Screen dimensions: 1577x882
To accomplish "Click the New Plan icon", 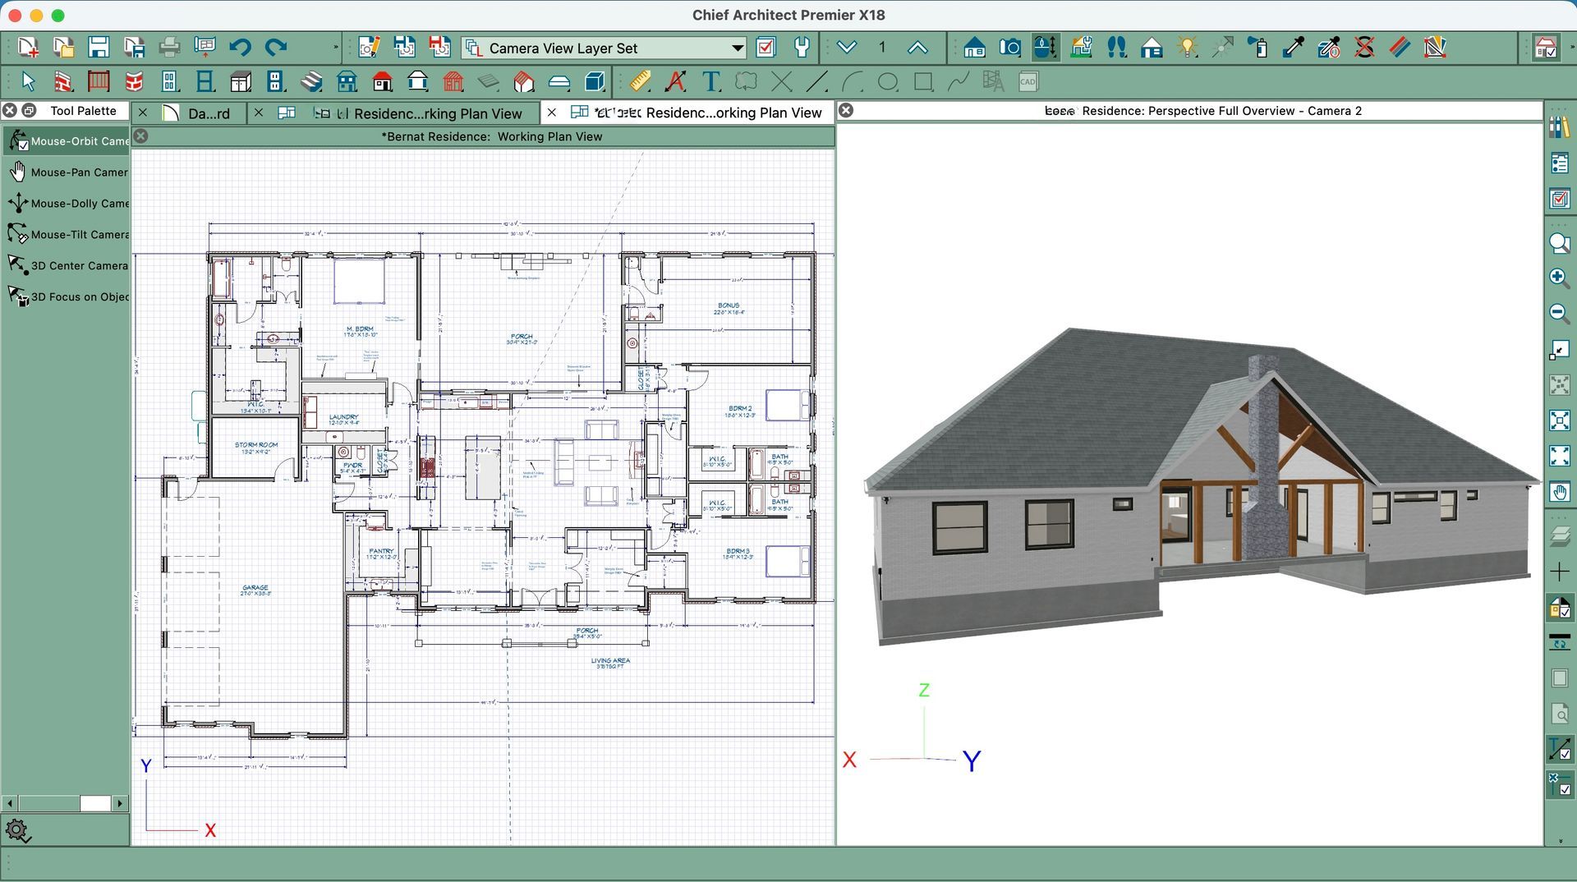I will (x=28, y=48).
